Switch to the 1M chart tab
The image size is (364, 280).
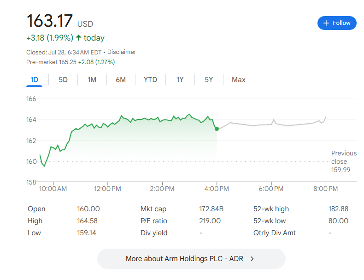[x=92, y=80]
